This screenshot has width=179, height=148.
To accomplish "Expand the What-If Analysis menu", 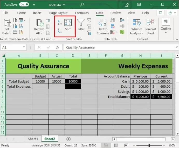I will point(136,33).
